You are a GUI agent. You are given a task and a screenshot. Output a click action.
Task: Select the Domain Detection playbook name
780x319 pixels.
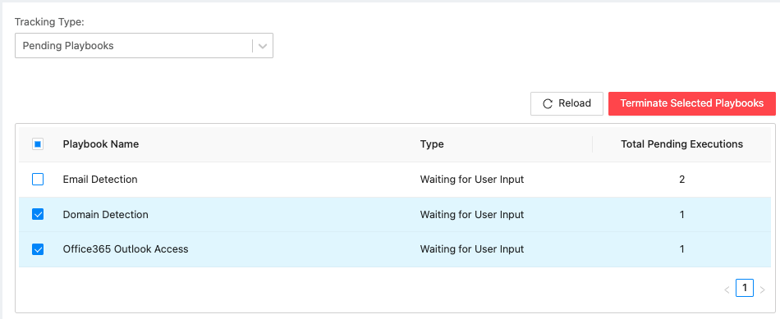tap(105, 215)
